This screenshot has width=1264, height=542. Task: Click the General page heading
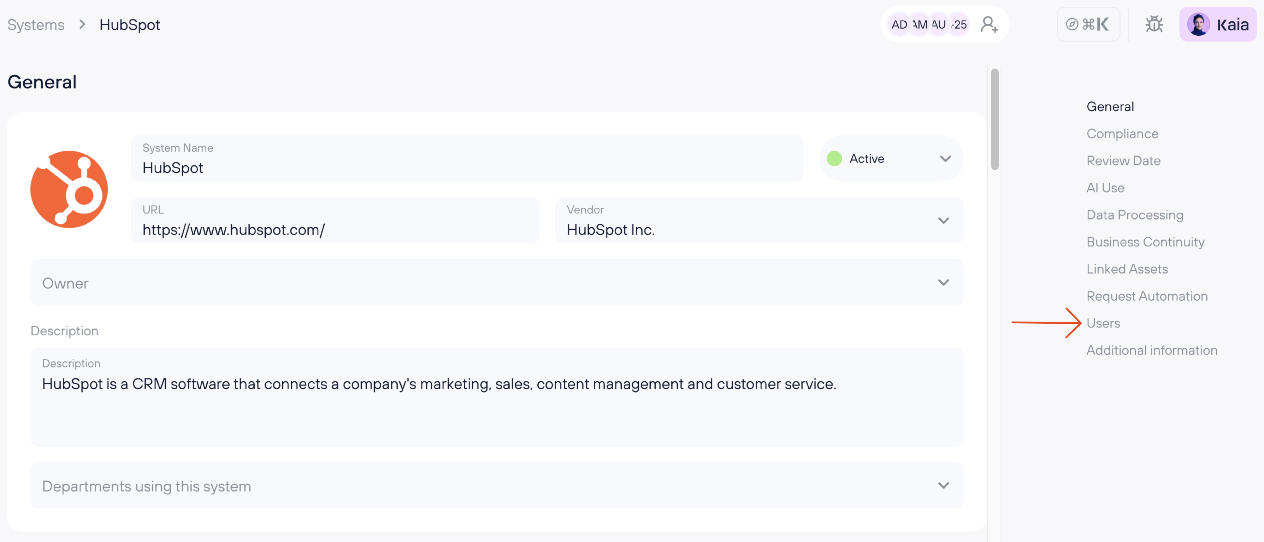click(42, 82)
